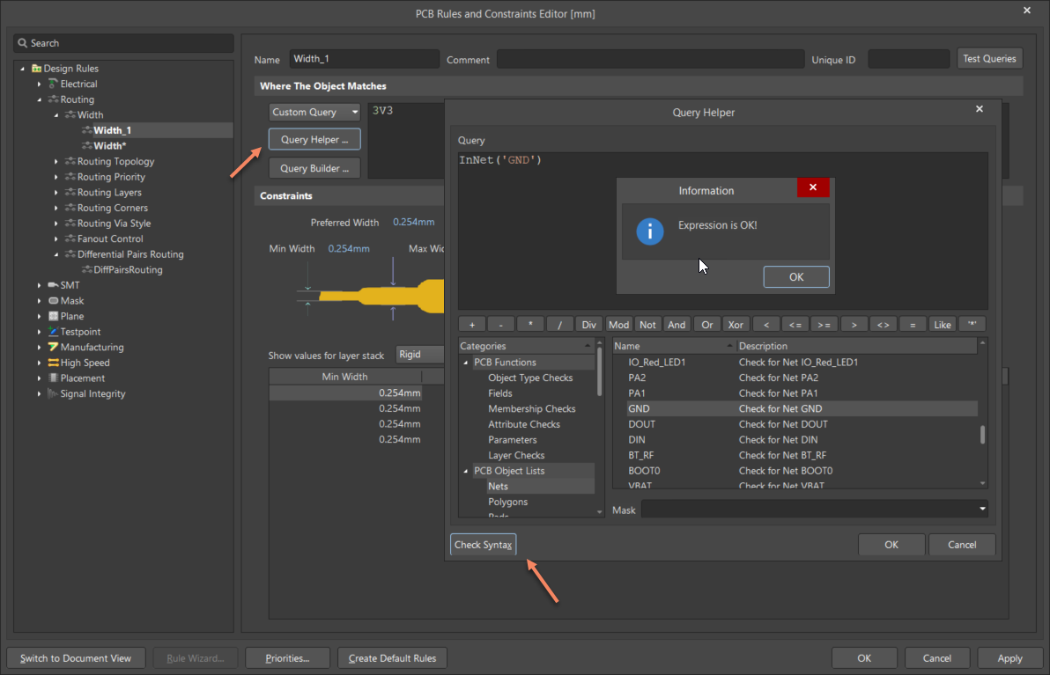Select the GND net row
This screenshot has width=1050, height=675.
coord(639,409)
